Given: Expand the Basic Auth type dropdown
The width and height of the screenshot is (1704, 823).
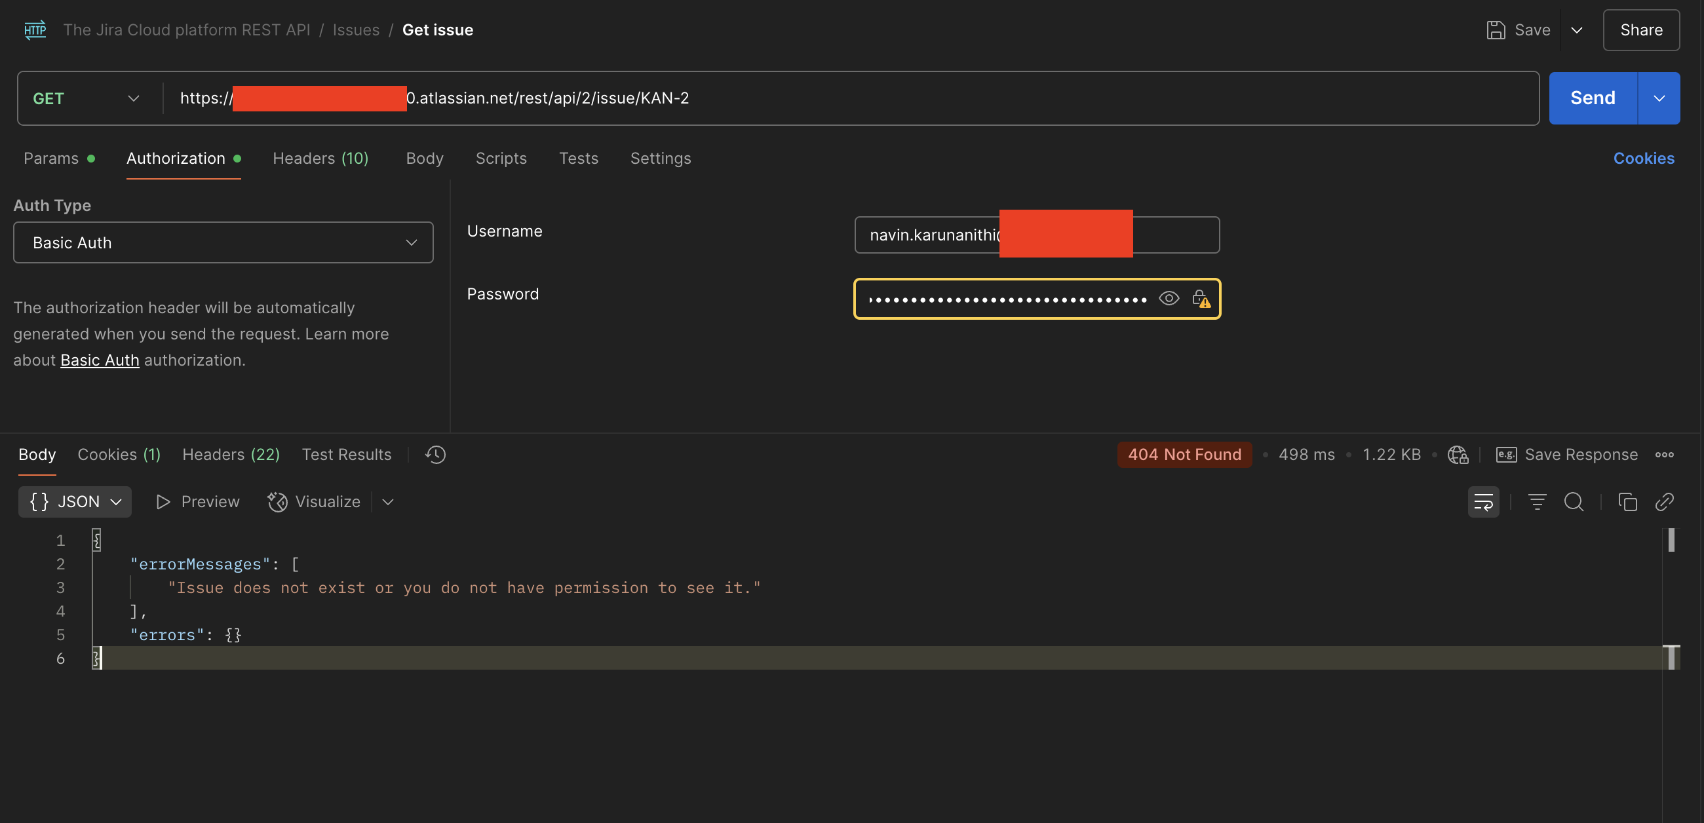Looking at the screenshot, I should point(223,243).
